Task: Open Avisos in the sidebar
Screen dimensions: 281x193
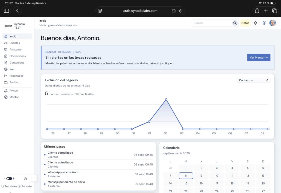Action: [17, 91]
